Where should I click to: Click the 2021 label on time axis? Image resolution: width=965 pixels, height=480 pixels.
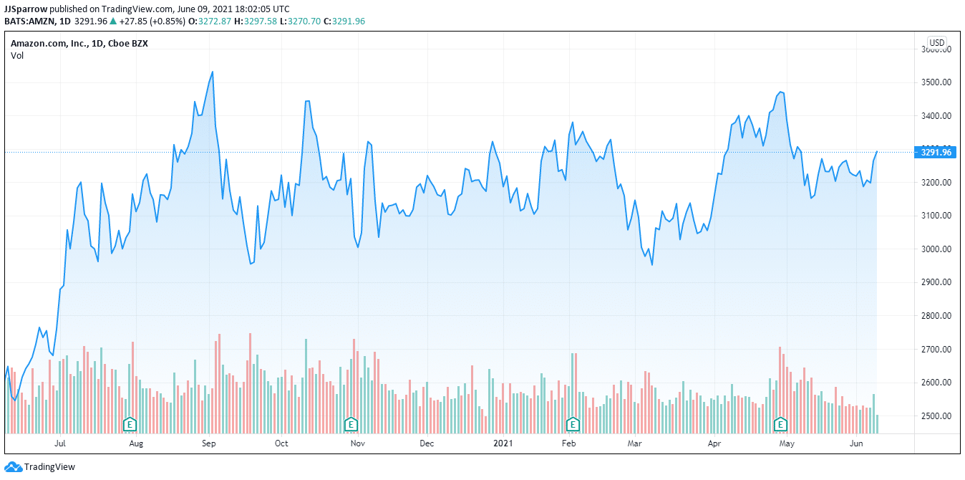[x=504, y=443]
